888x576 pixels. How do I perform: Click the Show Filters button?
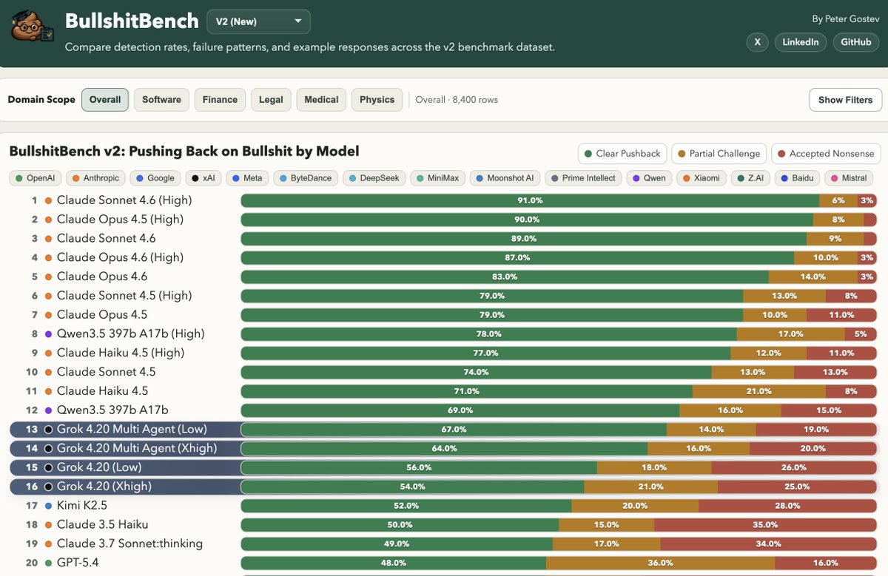tap(845, 99)
